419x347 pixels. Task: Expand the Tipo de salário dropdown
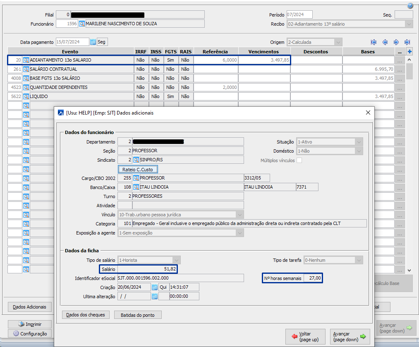pos(177,260)
